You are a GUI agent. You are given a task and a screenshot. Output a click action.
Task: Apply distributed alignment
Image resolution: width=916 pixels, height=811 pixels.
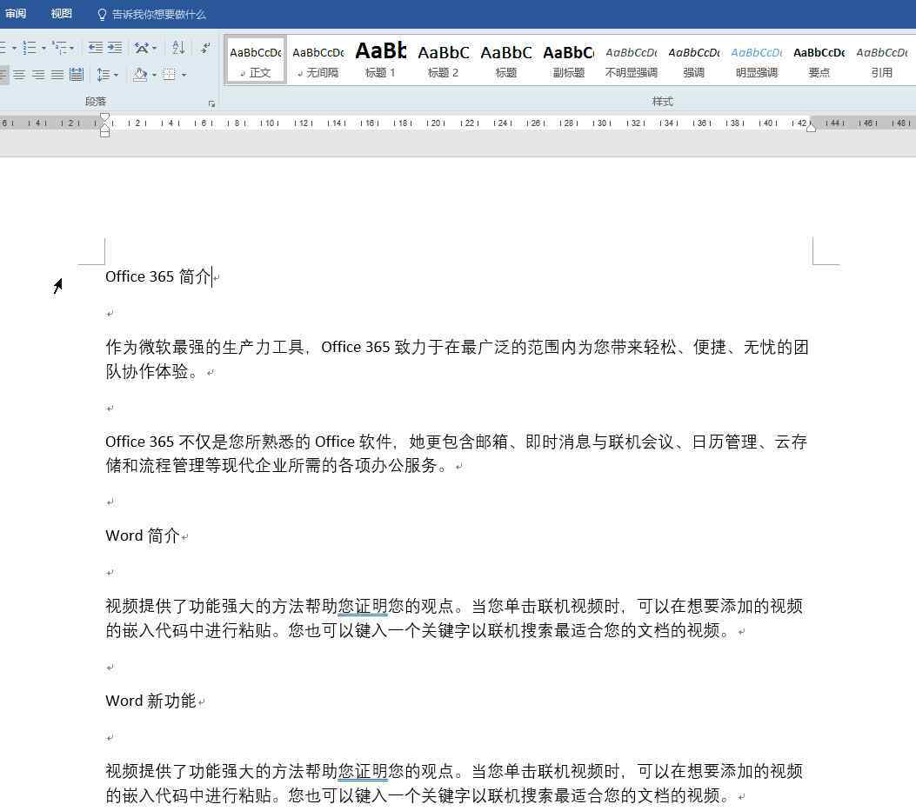tap(77, 75)
